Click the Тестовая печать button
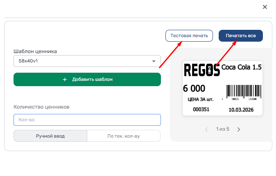Image resolution: width=276 pixels, height=176 pixels. [189, 36]
